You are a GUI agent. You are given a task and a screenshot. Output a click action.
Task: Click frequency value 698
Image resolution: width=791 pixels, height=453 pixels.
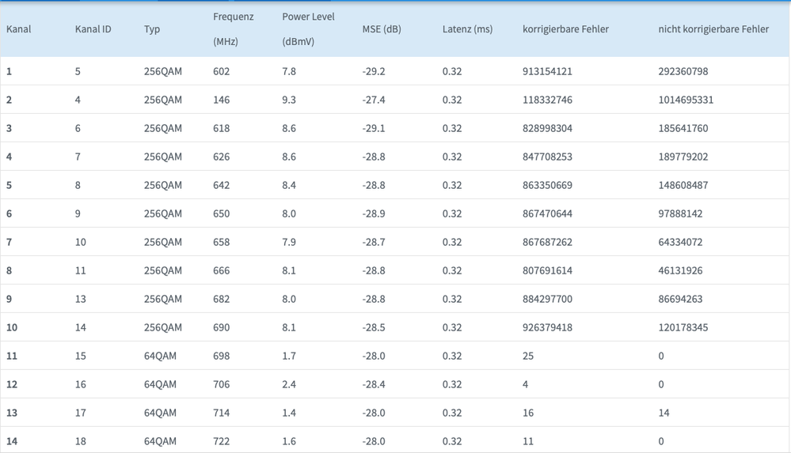click(x=221, y=357)
